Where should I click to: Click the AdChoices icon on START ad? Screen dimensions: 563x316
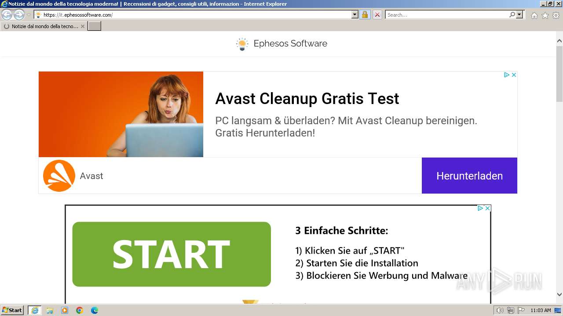(x=480, y=208)
